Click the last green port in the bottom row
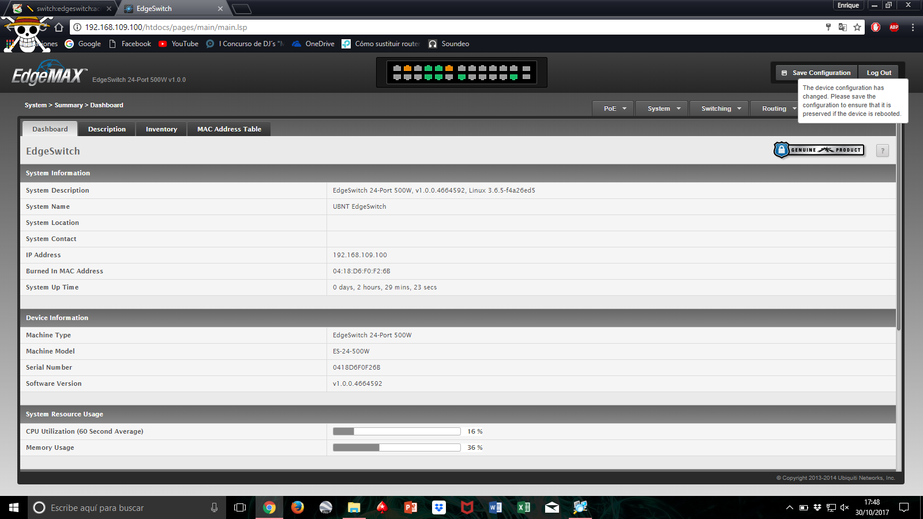This screenshot has width=923, height=519. click(x=513, y=77)
